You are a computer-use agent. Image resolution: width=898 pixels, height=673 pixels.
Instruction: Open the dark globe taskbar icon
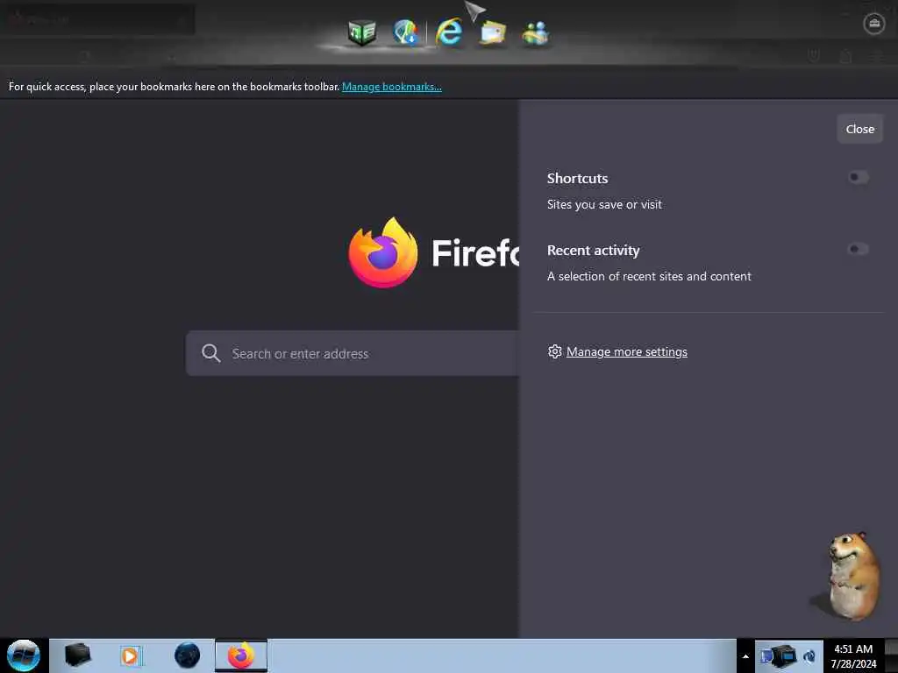pyautogui.click(x=188, y=655)
